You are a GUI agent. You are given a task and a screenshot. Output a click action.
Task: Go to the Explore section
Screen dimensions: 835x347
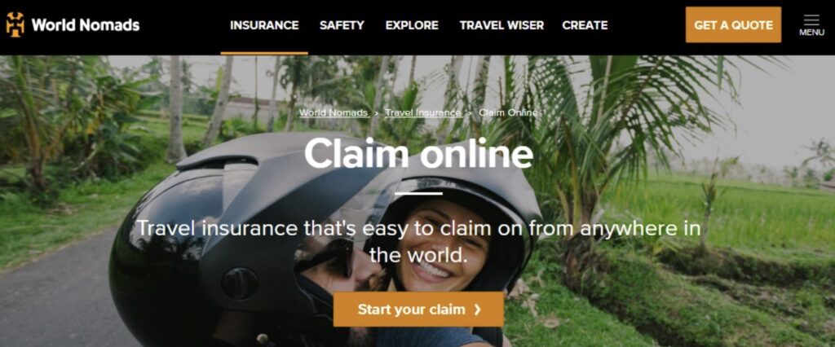pos(412,25)
